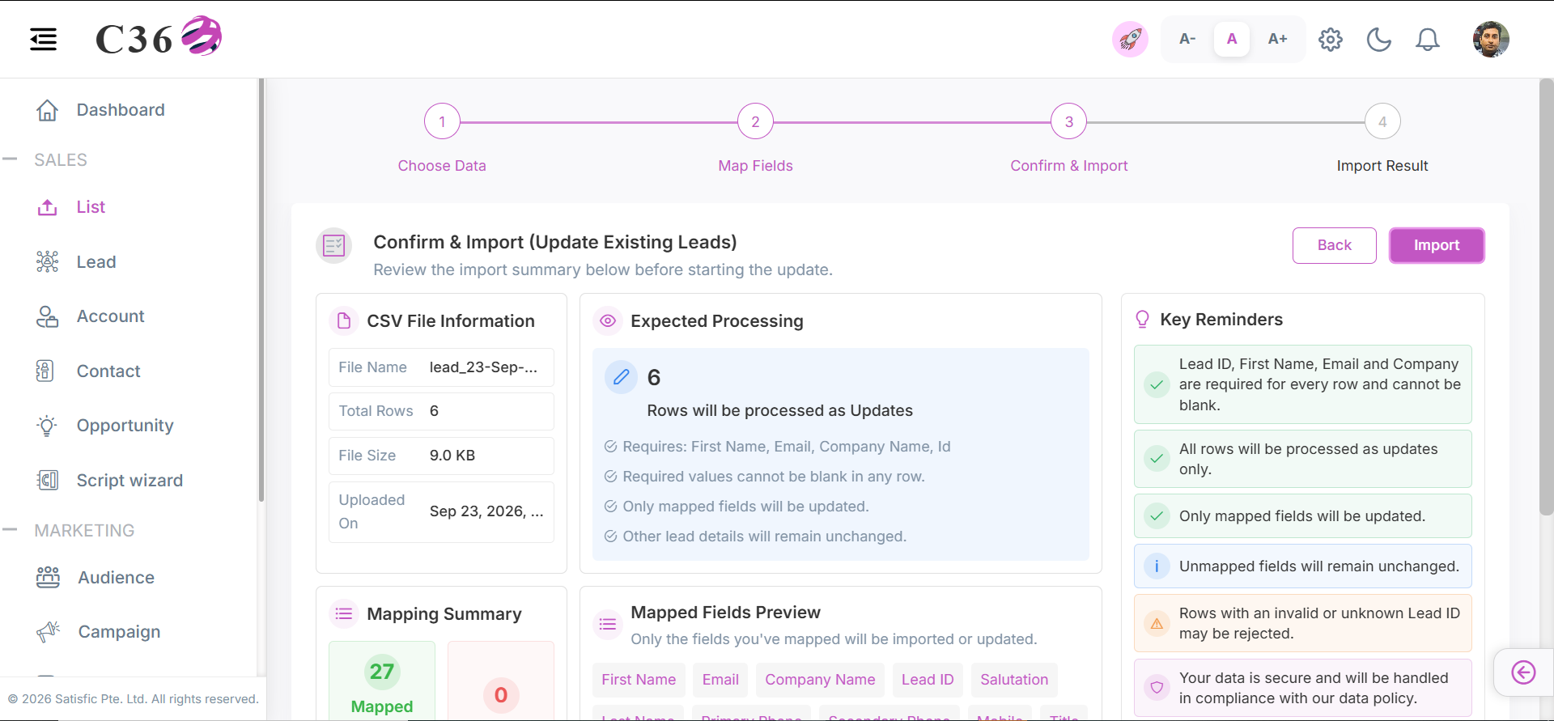Click the First Name mapped field tag
1554x721 pixels.
[639, 680]
